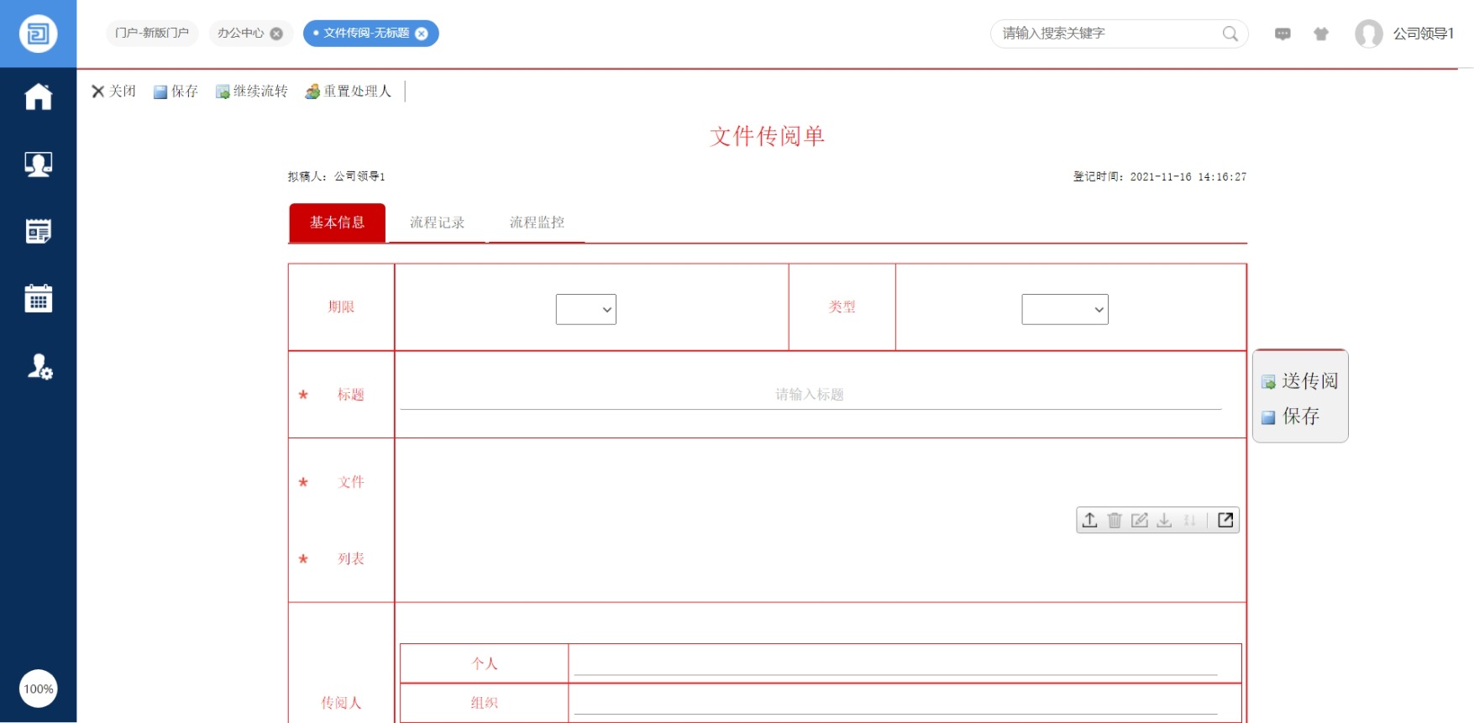Switch to 办公中心 tab
The width and height of the screenshot is (1474, 723).
click(x=240, y=33)
